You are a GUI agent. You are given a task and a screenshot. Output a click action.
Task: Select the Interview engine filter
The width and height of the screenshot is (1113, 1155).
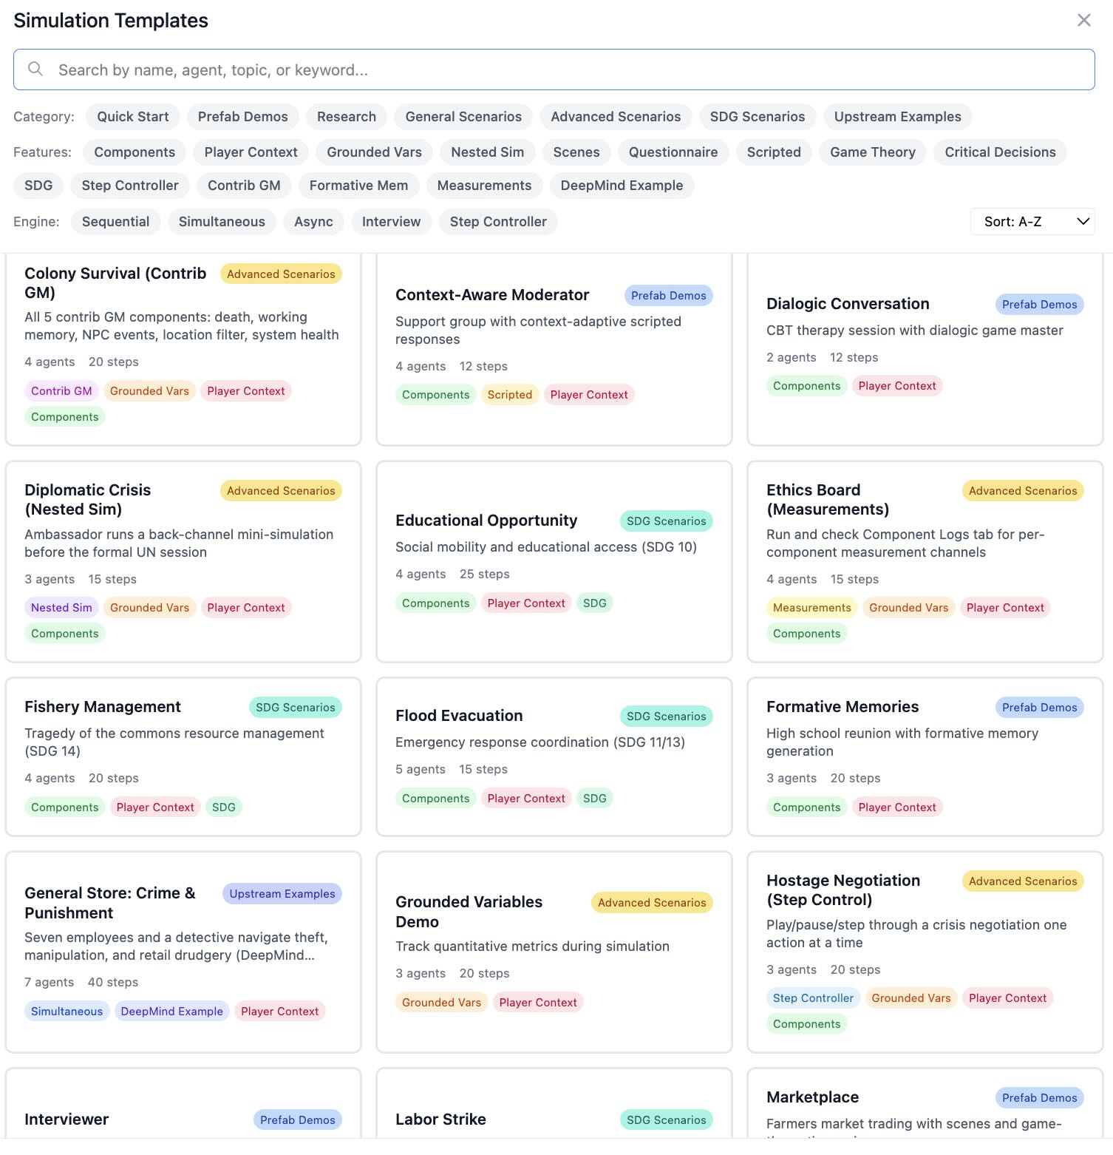(x=391, y=222)
